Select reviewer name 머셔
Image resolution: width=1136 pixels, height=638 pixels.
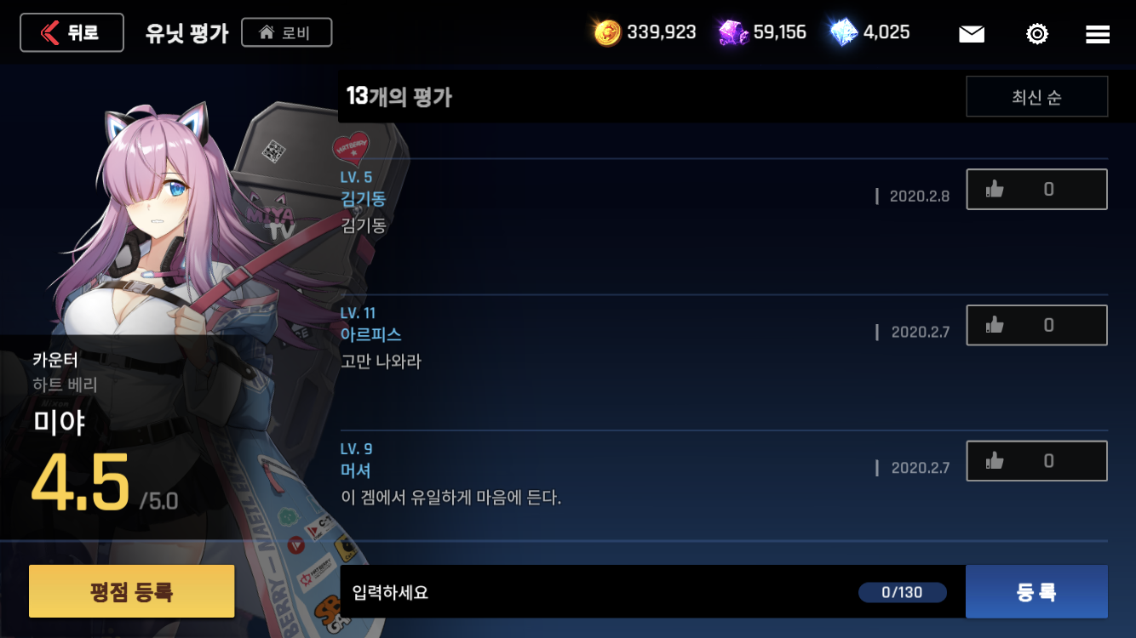pyautogui.click(x=355, y=471)
